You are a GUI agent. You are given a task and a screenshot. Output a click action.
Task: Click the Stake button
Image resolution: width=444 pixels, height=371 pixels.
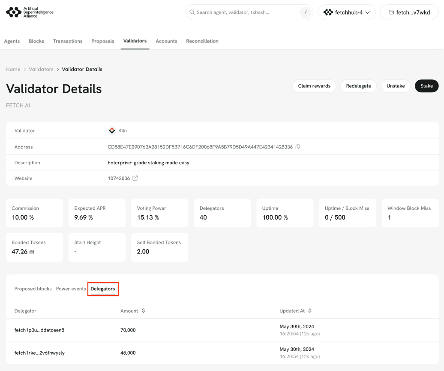point(426,86)
